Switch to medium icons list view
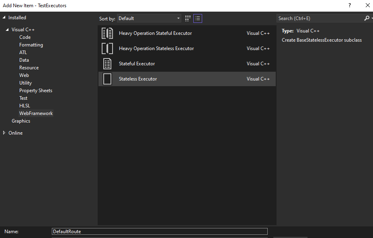This screenshot has width=373, height=238. click(198, 18)
